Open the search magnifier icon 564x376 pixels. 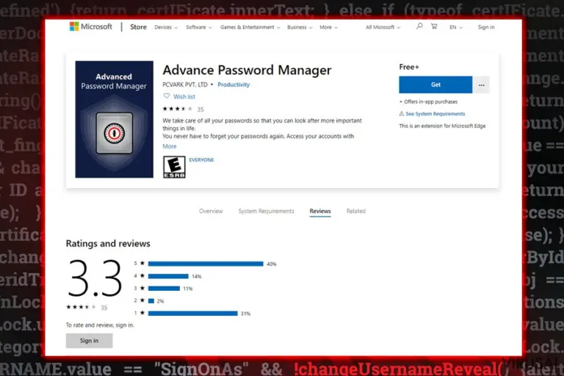(419, 26)
